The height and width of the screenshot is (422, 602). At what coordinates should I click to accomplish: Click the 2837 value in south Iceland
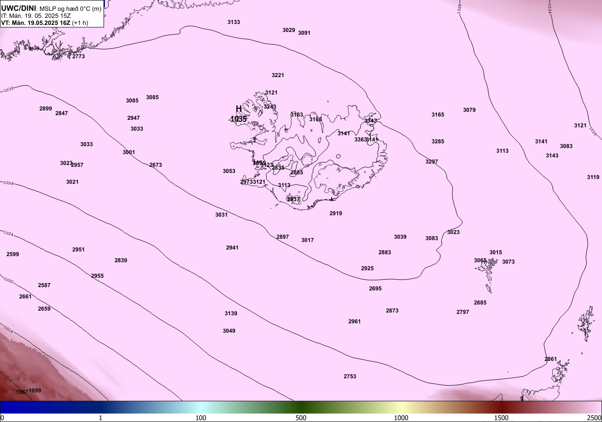[x=293, y=199]
